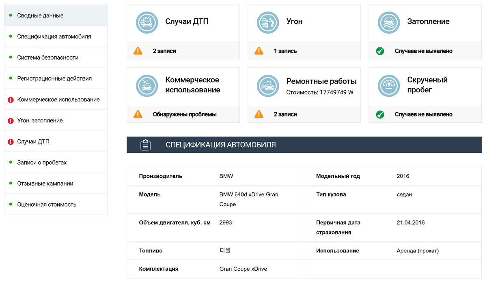Click trim value 'Gran Coupe xDrive'
Image resolution: width=487 pixels, height=282 pixels.
(243, 269)
